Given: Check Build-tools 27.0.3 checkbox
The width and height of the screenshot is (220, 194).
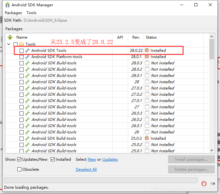Looking at the screenshot, I should click(21, 88).
